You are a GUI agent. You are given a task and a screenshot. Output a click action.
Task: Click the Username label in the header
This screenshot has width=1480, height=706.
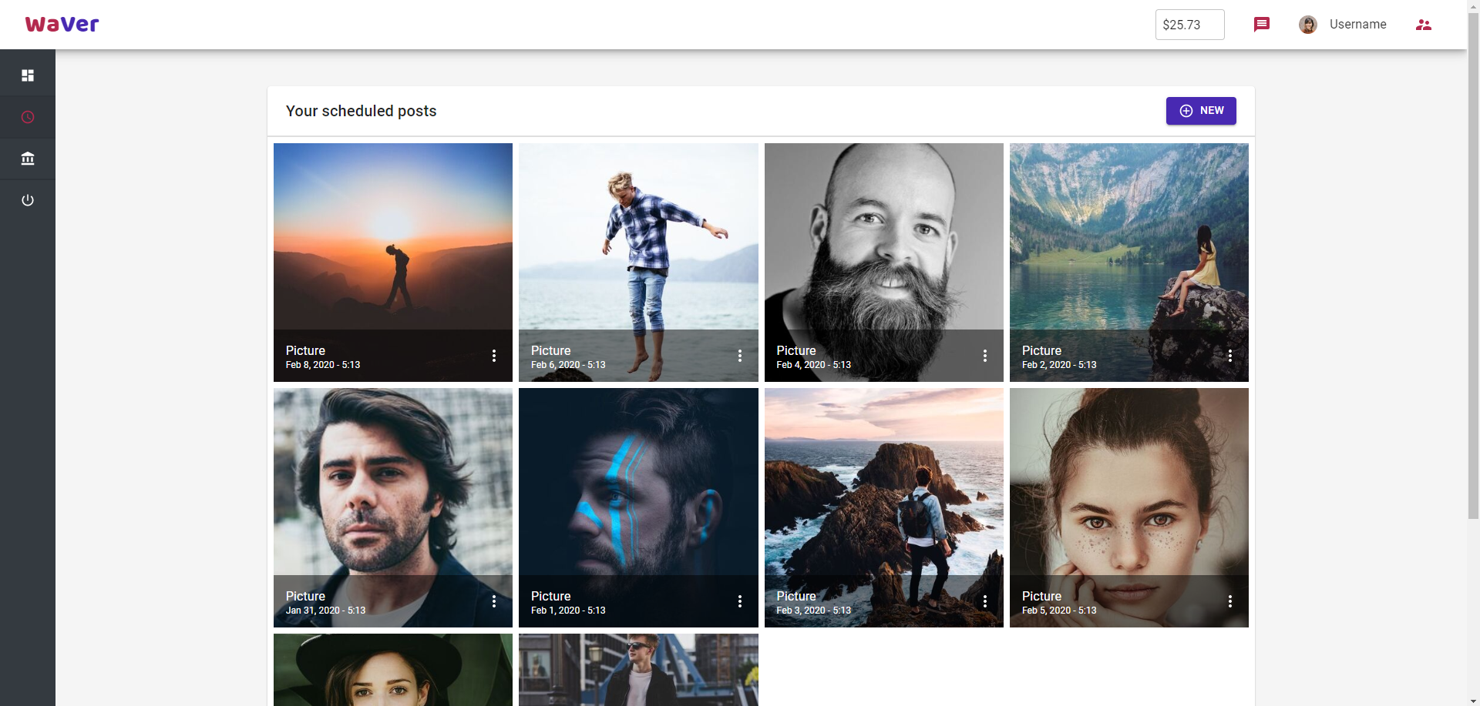click(1357, 24)
